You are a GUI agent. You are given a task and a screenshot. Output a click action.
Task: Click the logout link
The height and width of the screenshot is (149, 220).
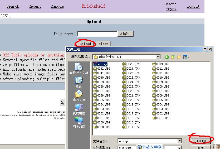click(193, 6)
